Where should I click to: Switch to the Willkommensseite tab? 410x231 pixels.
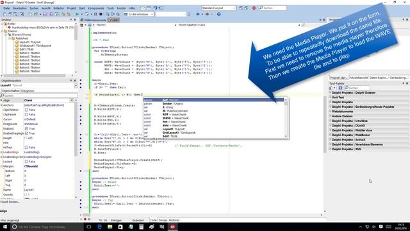(94, 20)
